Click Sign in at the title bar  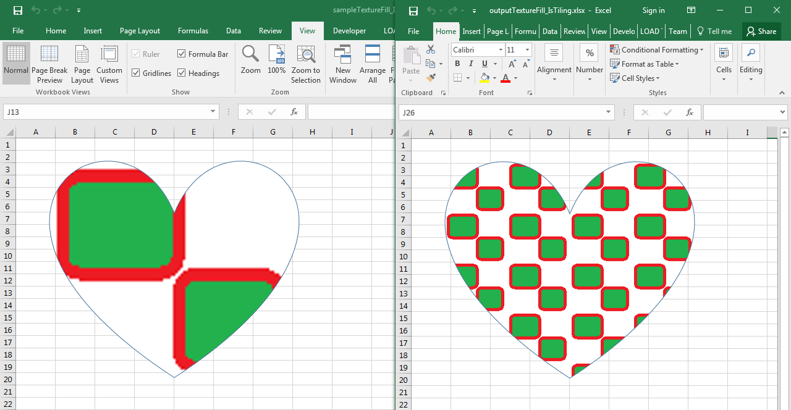point(653,10)
